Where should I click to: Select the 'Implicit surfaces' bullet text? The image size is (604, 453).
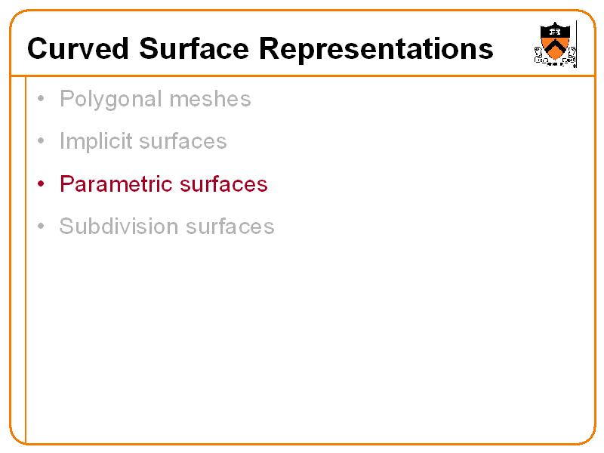click(143, 141)
